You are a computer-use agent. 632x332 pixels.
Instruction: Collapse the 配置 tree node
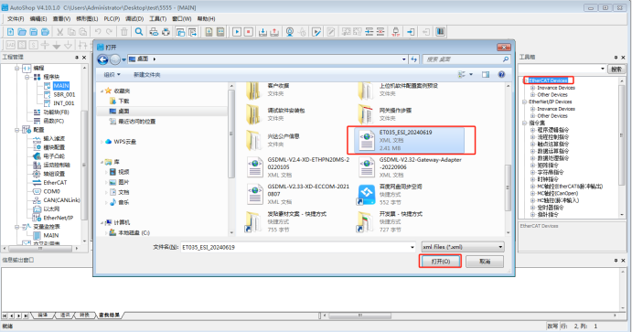17,130
